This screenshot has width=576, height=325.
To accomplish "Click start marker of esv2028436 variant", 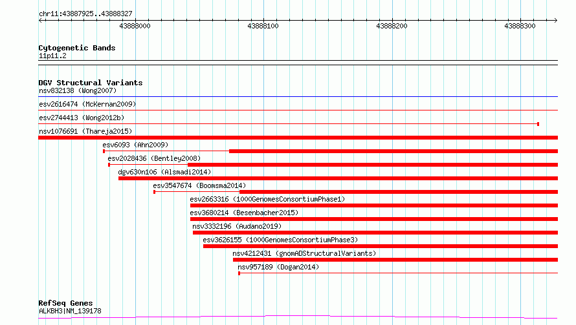I will [x=109, y=165].
